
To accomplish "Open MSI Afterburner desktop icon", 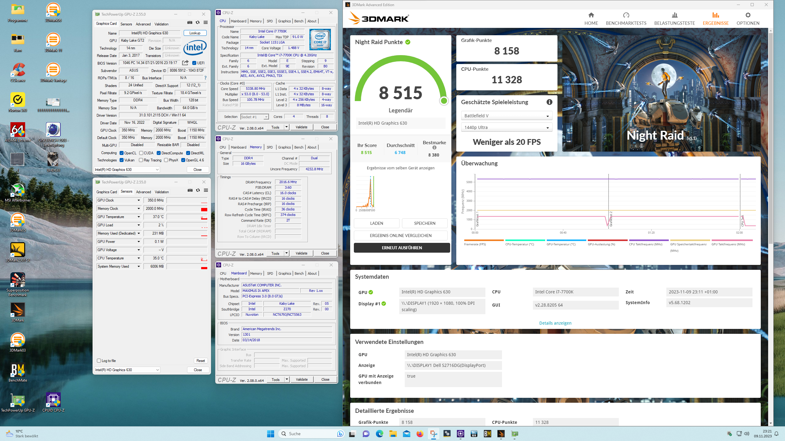I will tap(18, 192).
